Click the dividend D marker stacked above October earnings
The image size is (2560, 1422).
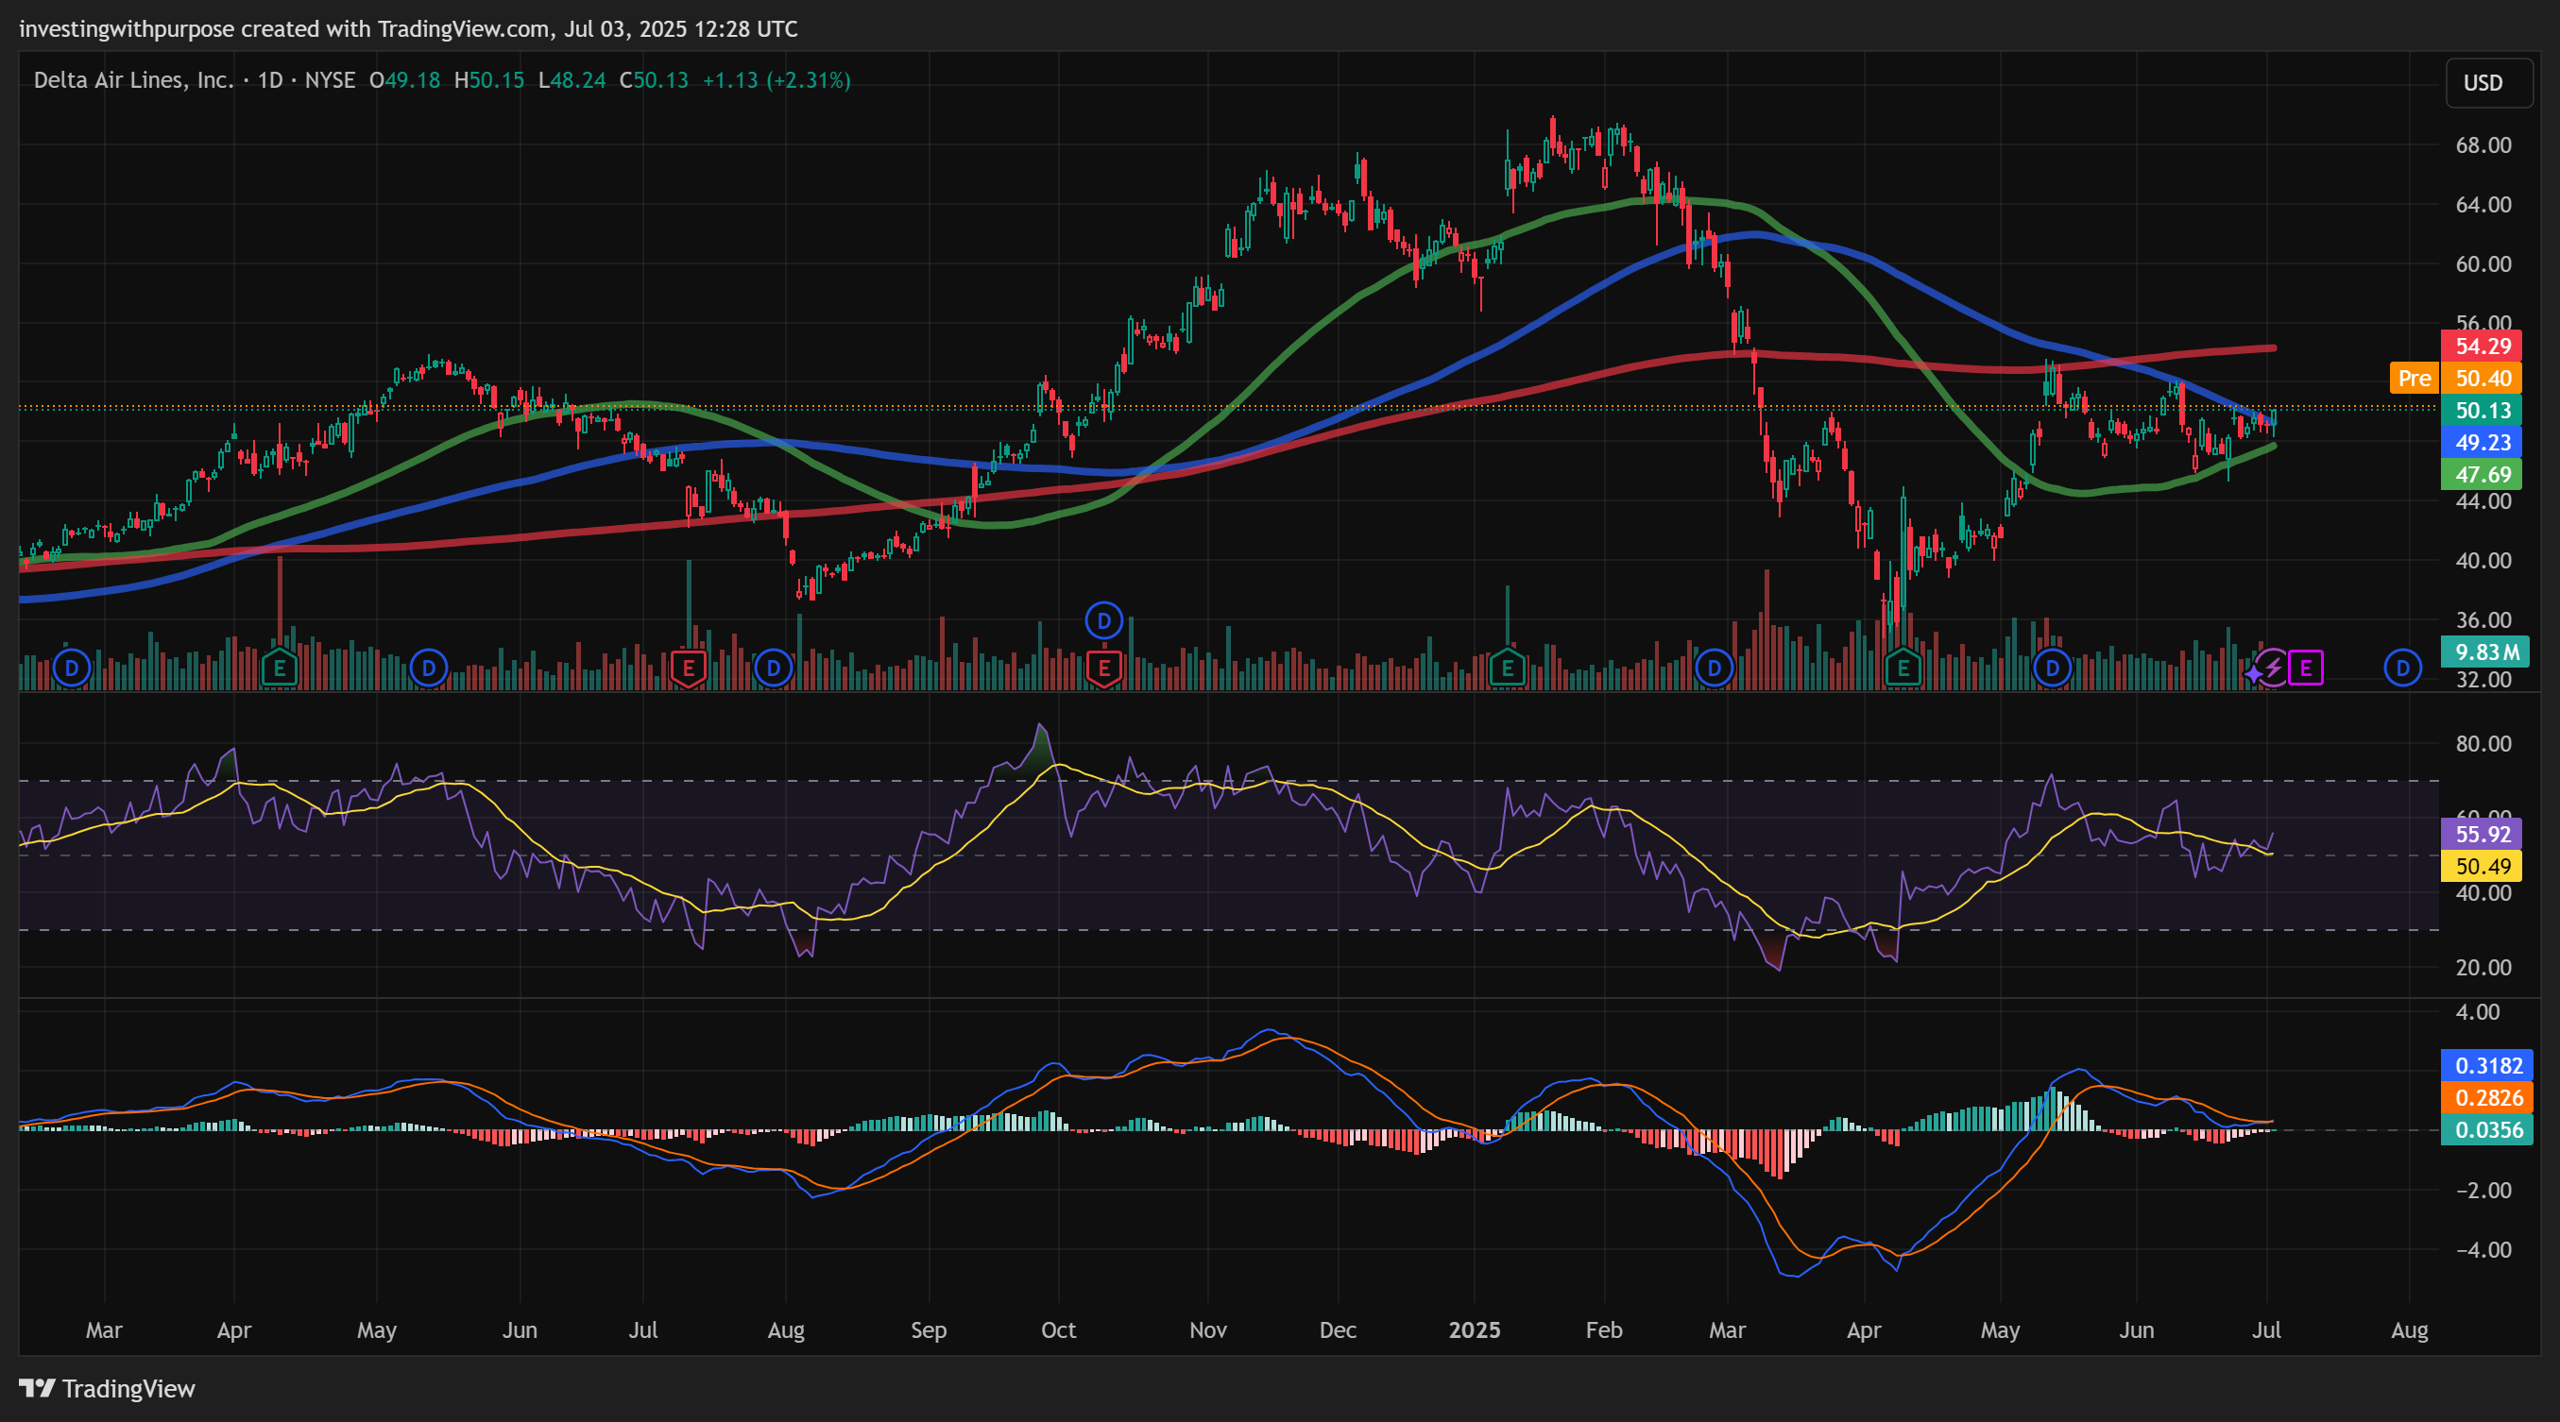(1104, 621)
